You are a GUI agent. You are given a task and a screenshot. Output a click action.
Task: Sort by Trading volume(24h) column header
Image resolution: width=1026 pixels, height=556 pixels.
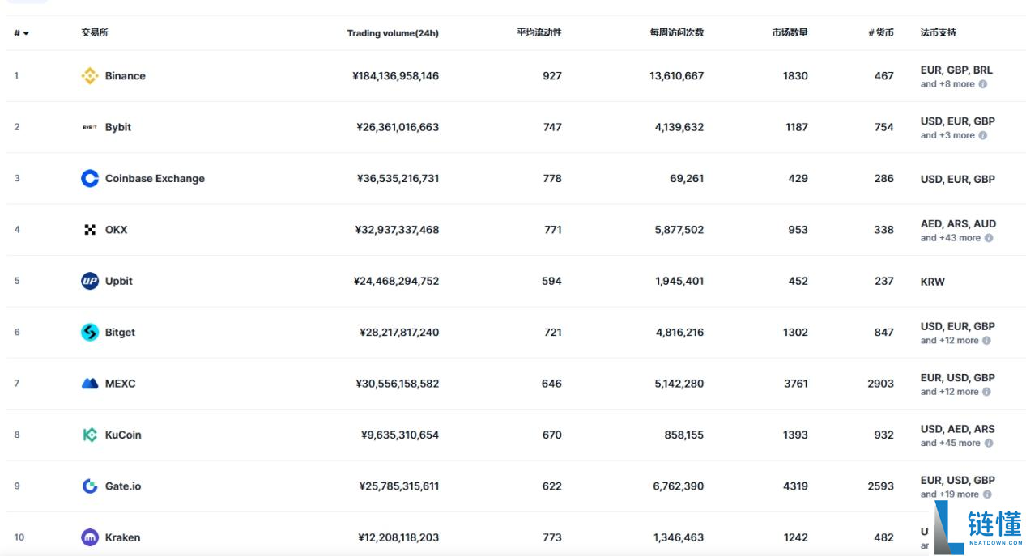[x=393, y=33]
